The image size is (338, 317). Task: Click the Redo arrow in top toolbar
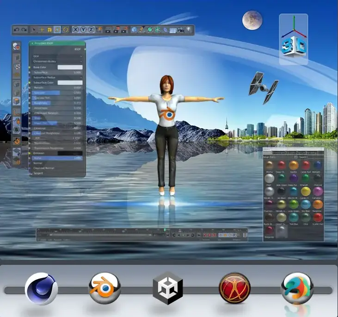click(x=24, y=30)
